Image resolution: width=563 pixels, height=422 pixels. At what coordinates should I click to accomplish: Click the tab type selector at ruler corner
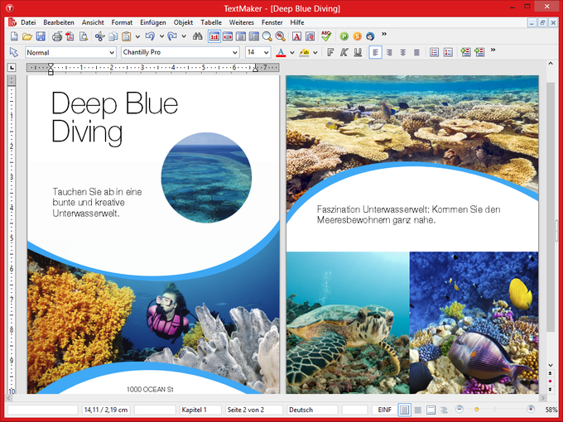pyautogui.click(x=12, y=67)
